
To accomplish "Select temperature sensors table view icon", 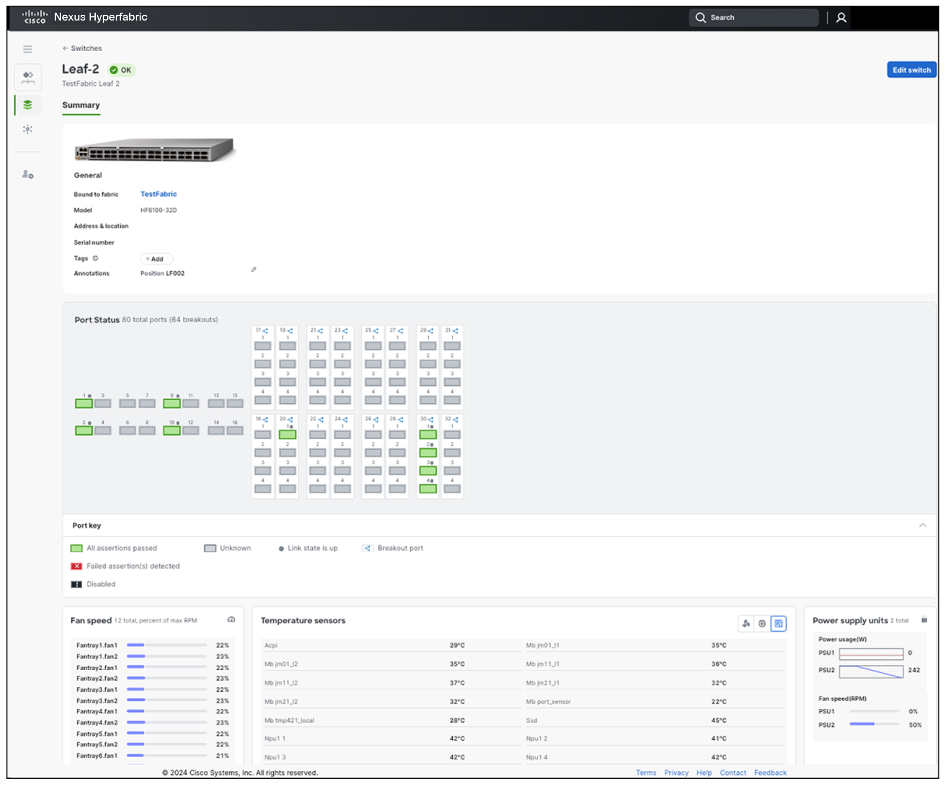I will [778, 623].
